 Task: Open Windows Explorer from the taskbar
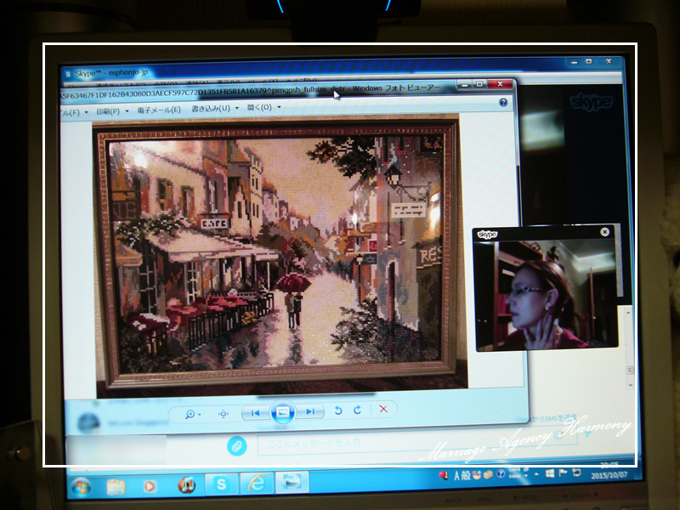point(116,486)
